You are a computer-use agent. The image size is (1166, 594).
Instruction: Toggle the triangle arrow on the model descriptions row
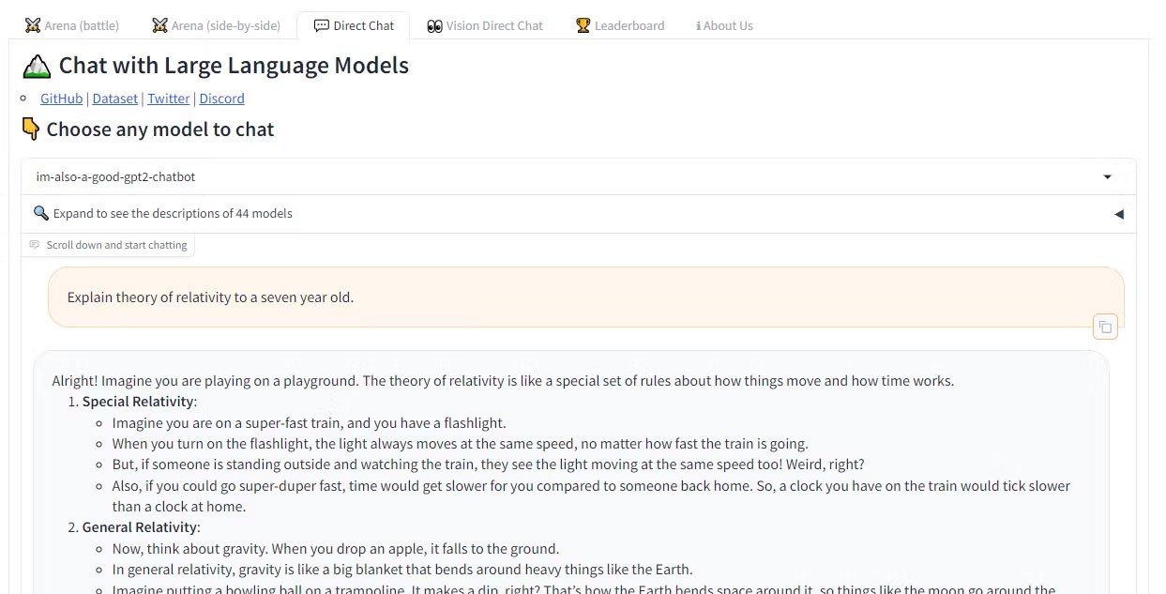coord(1118,214)
